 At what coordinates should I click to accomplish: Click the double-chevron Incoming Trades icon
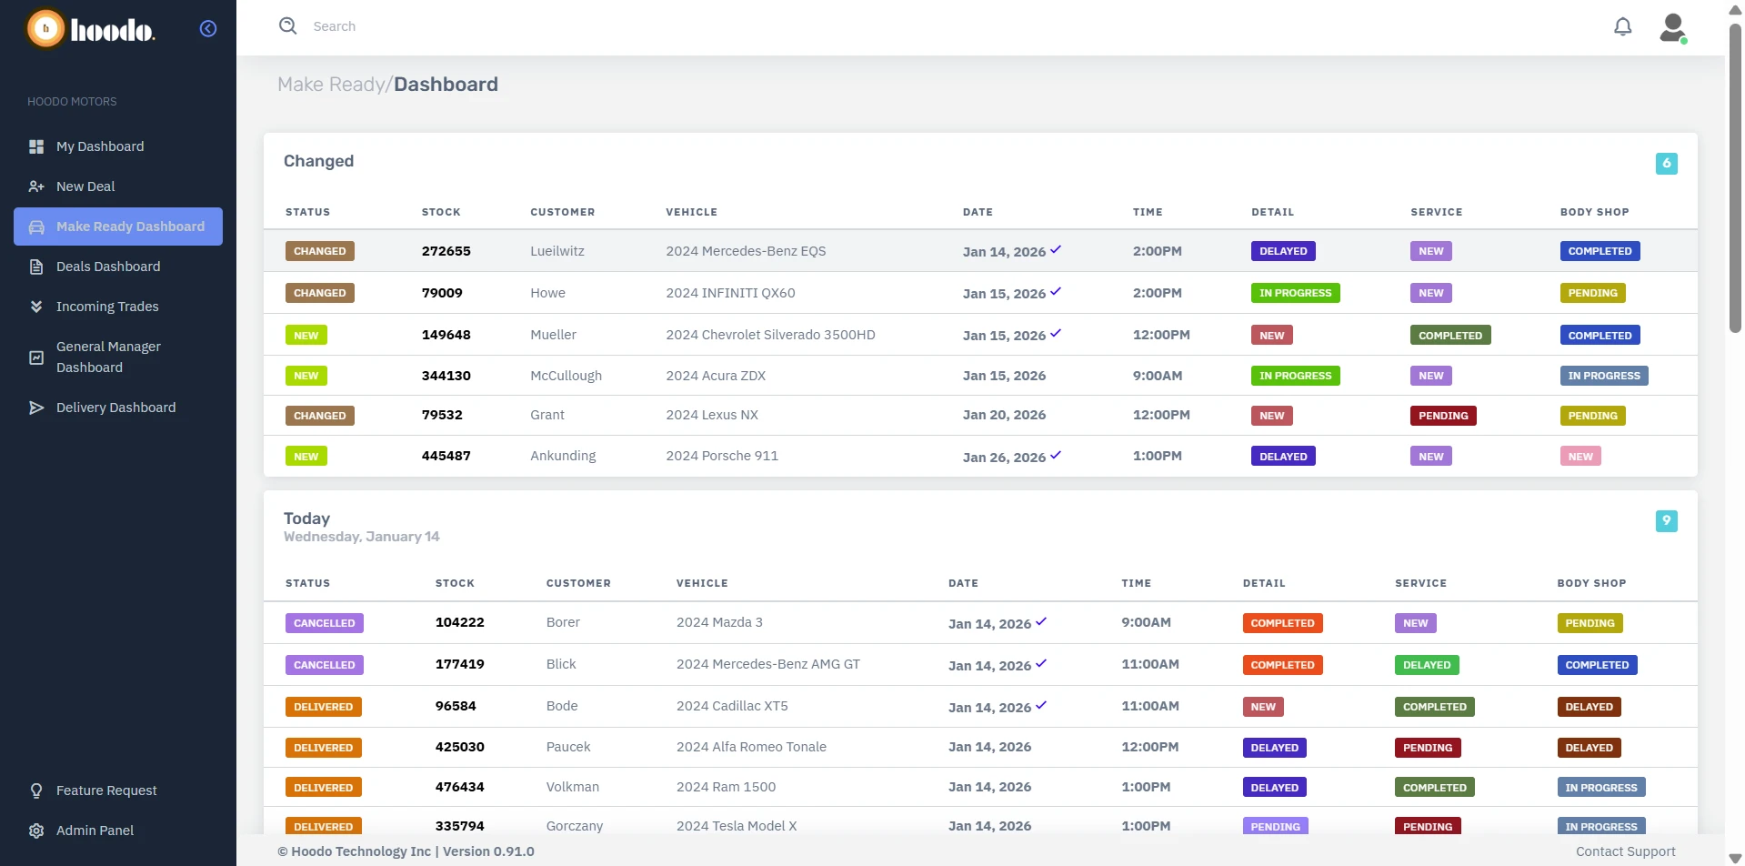[36, 307]
